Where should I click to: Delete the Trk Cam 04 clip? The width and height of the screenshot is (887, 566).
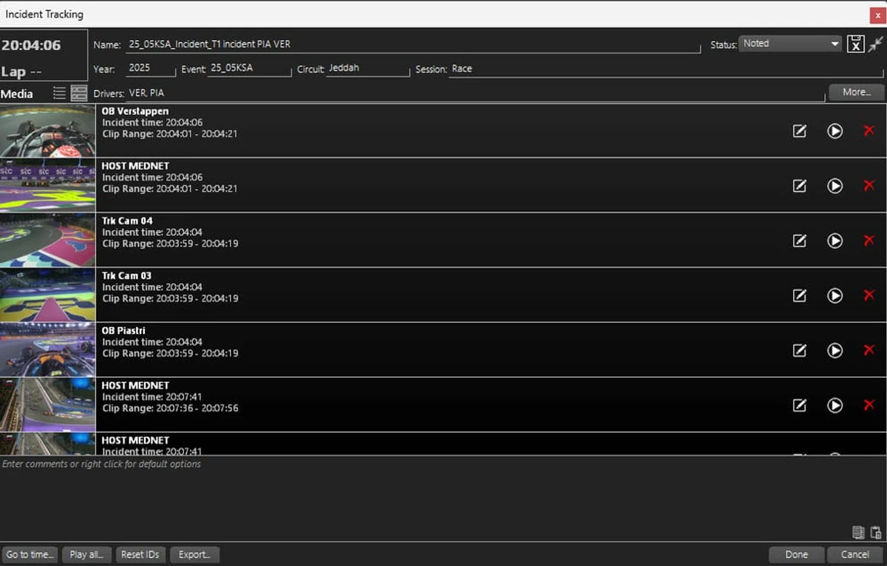point(869,240)
